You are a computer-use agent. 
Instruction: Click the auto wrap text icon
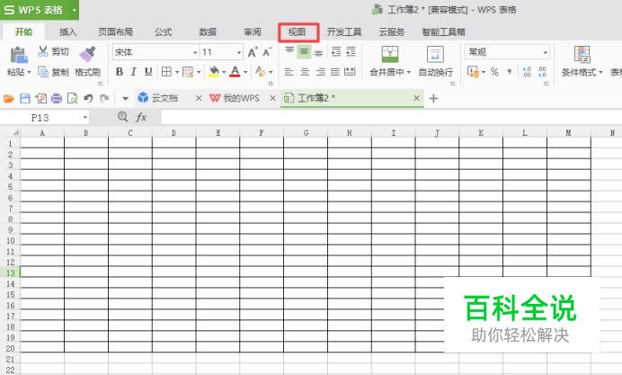point(435,54)
